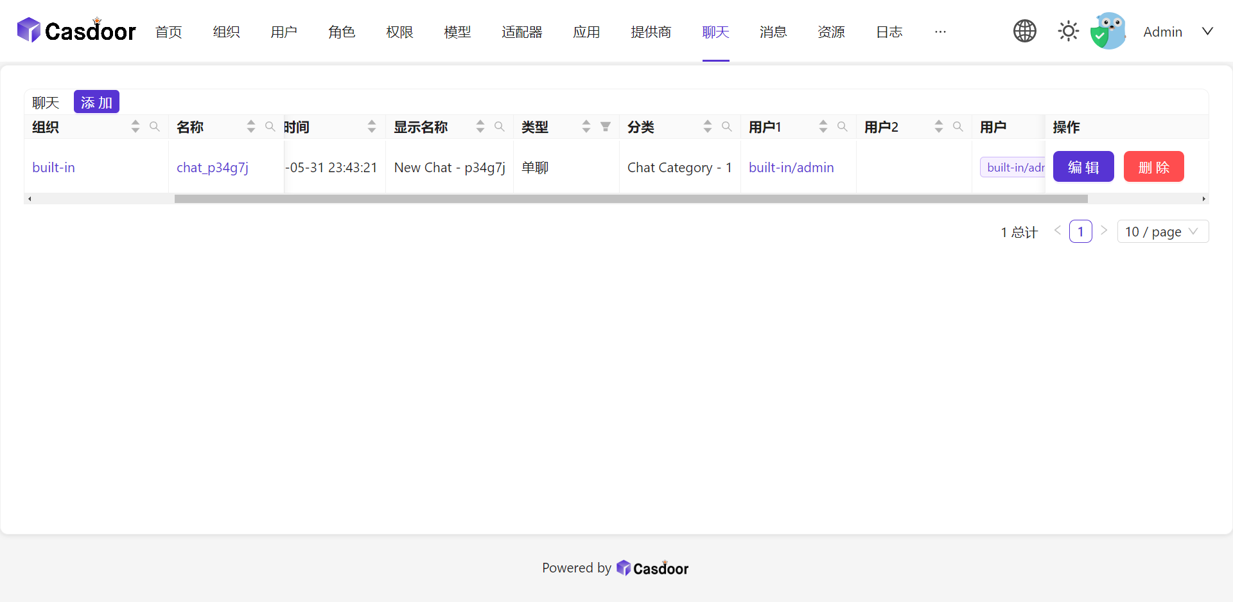Viewport: 1233px width, 602px height.
Task: Click the Casdoor logo
Action: [x=75, y=30]
